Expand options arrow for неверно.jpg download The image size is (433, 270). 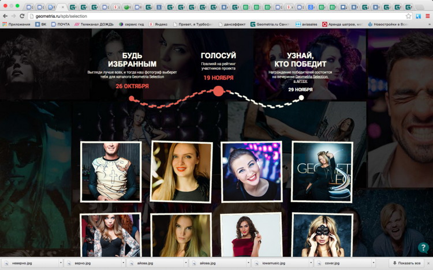click(x=60, y=263)
